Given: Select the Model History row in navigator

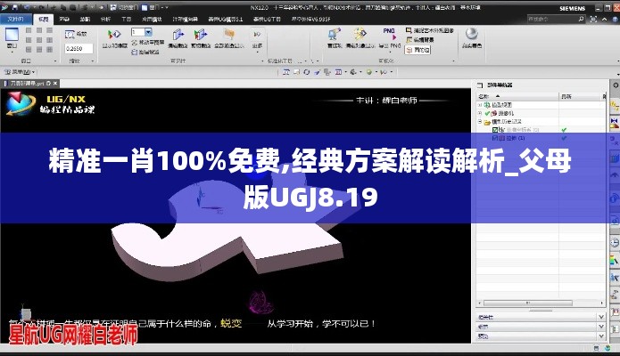Looking at the screenshot, I should click(x=507, y=122).
